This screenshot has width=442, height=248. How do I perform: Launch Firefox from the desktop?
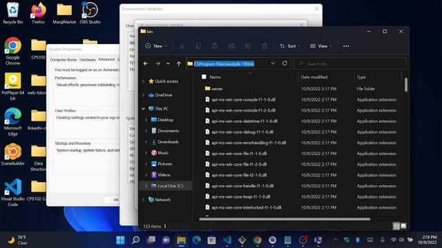(x=39, y=13)
